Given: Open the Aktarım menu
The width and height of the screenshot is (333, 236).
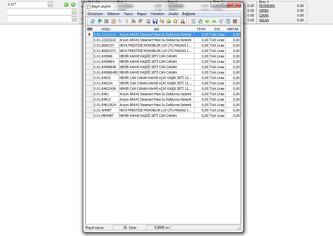Looking at the screenshot, I should [x=113, y=14].
